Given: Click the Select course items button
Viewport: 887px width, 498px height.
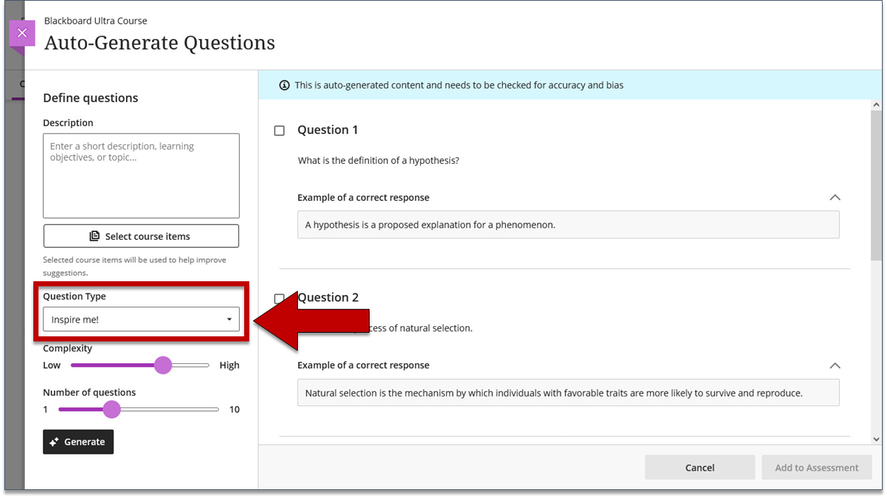Looking at the screenshot, I should click(x=141, y=236).
